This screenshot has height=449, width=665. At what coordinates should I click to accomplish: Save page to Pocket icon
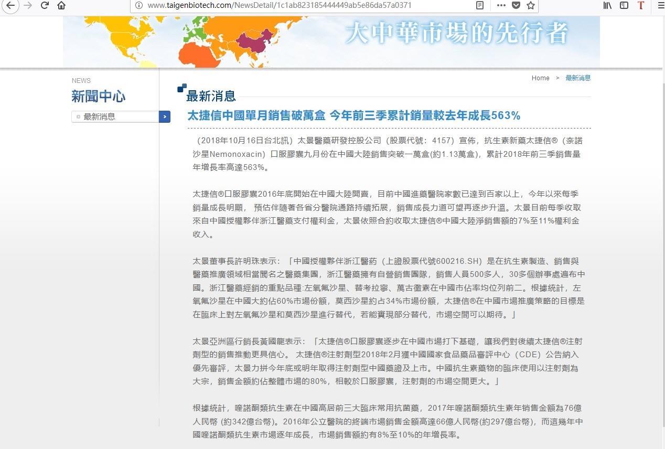click(x=516, y=5)
